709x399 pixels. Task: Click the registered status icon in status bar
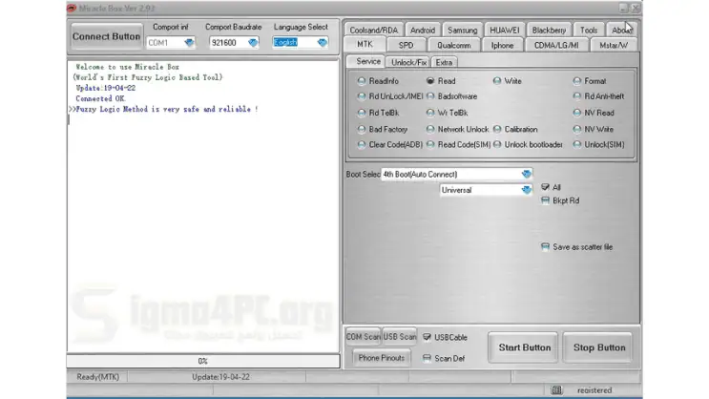pyautogui.click(x=556, y=389)
